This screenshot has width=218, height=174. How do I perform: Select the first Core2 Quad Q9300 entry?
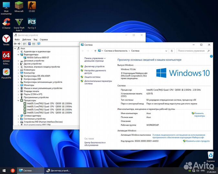(49, 103)
